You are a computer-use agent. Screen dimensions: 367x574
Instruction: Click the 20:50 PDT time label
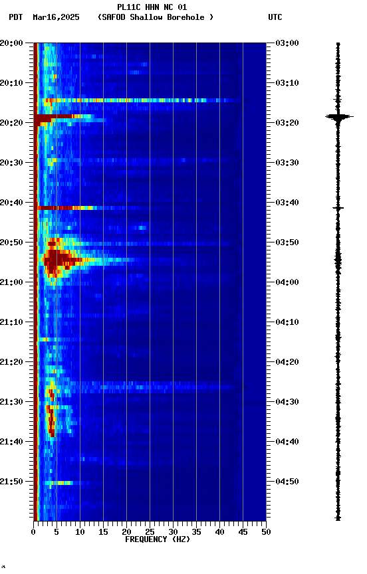[12, 242]
